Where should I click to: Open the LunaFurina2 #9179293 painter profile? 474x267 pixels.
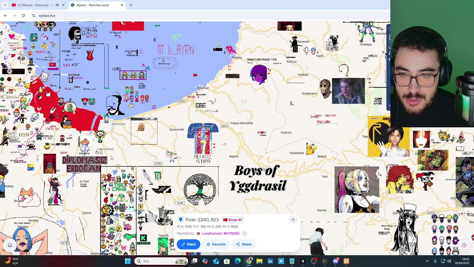click(220, 233)
